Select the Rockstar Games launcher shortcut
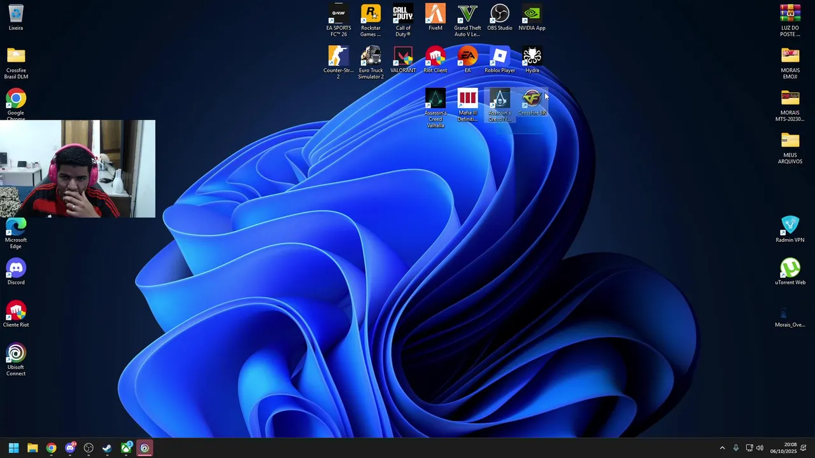 (x=371, y=20)
